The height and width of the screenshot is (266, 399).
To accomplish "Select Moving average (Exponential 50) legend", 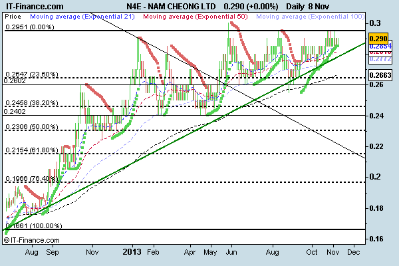I will (195, 17).
